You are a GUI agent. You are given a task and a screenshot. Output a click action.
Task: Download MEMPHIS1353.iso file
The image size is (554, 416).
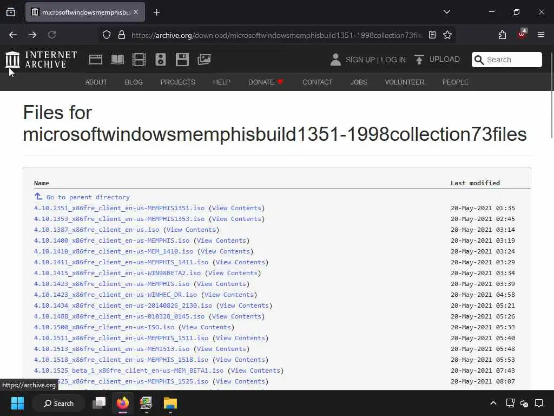[x=119, y=219]
